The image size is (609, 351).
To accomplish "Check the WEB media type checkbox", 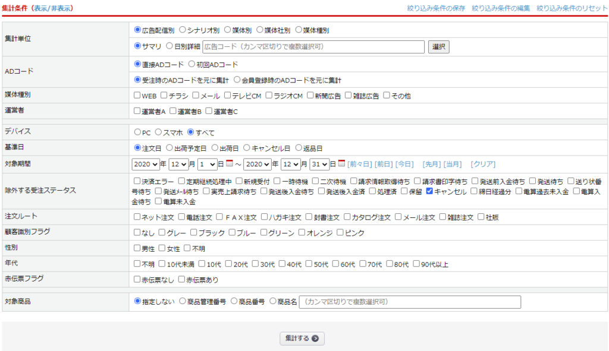I will pyautogui.click(x=137, y=96).
